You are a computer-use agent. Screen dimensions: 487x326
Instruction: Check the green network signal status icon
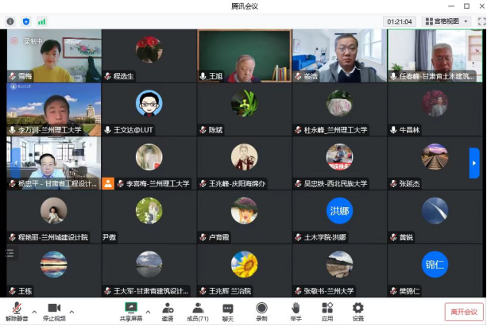click(x=41, y=21)
